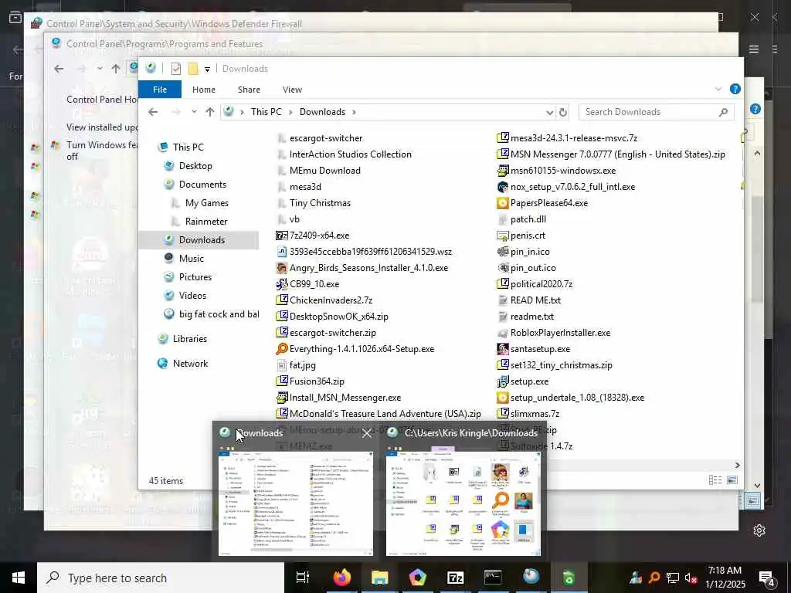Select Network in navigation pane

[190, 364]
